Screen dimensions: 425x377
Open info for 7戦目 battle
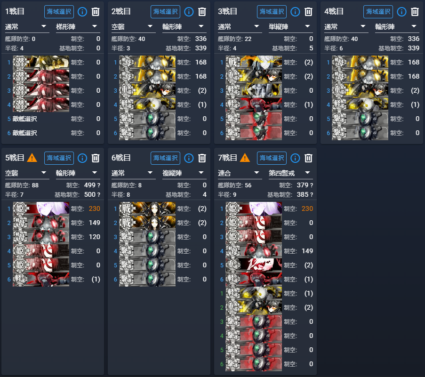pyautogui.click(x=295, y=158)
